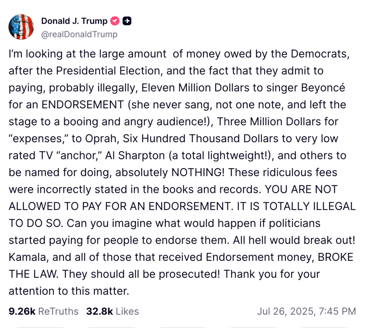The width and height of the screenshot is (366, 328).
Task: Open the Jul 26, 2025 timestamp
Action: point(306,311)
